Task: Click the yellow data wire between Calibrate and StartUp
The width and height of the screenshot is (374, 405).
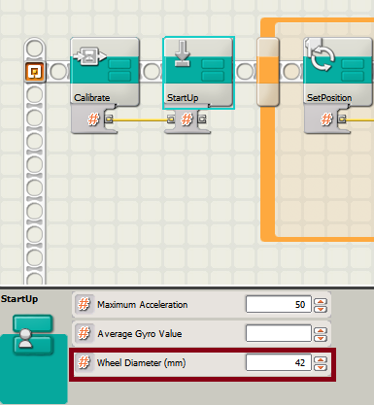Action: 140,120
